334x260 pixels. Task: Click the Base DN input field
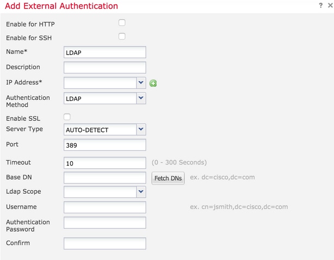click(105, 177)
